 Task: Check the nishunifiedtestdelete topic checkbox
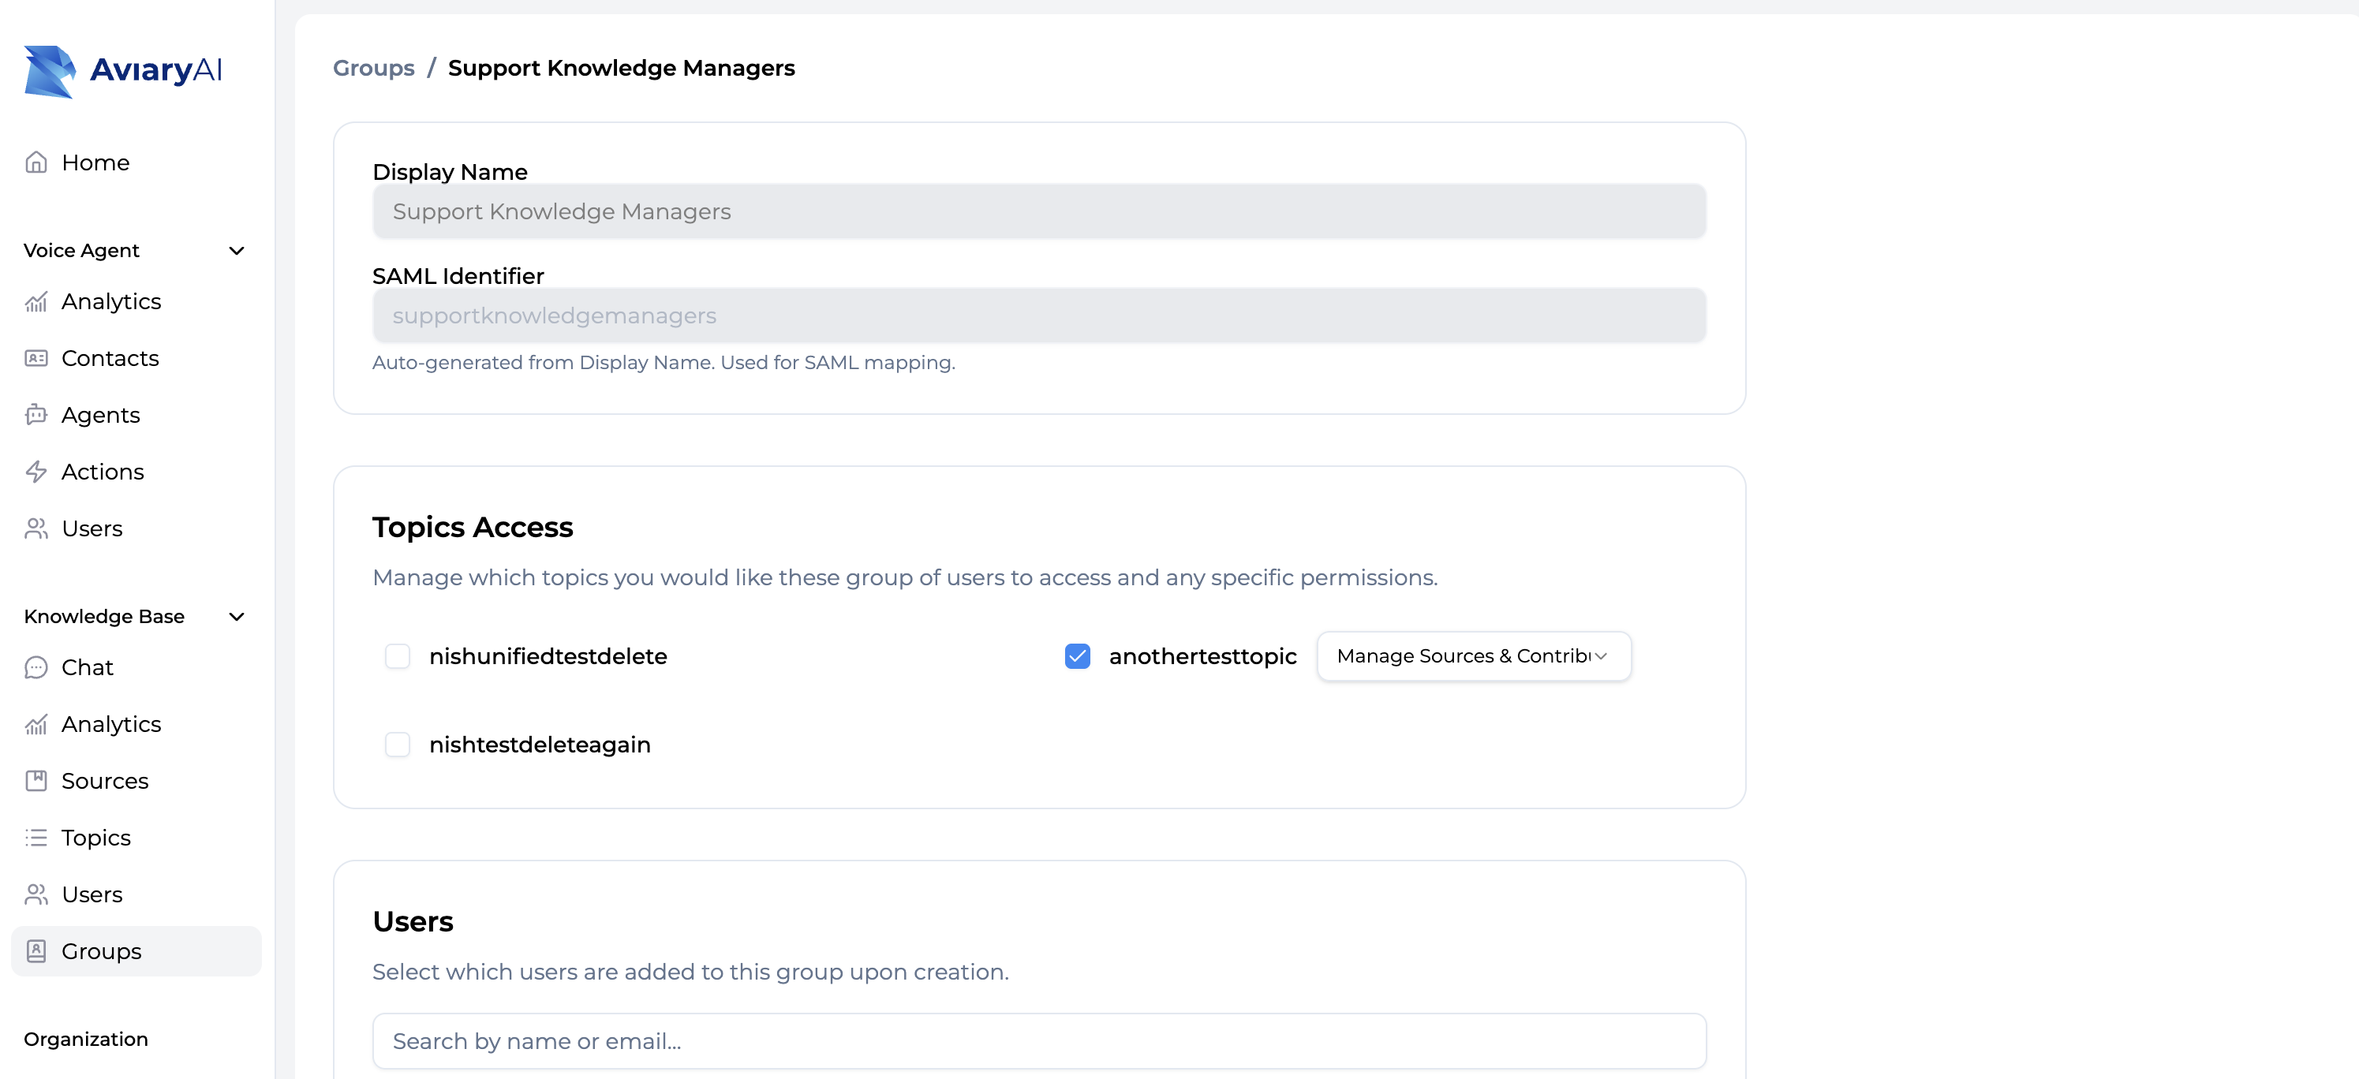point(398,656)
